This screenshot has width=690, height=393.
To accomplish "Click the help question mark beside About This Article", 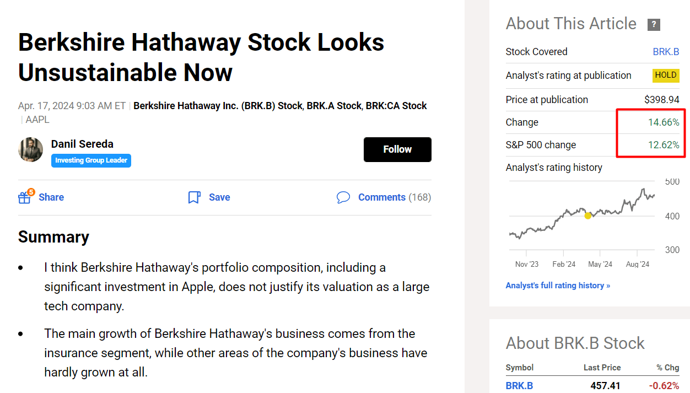I will coord(653,24).
